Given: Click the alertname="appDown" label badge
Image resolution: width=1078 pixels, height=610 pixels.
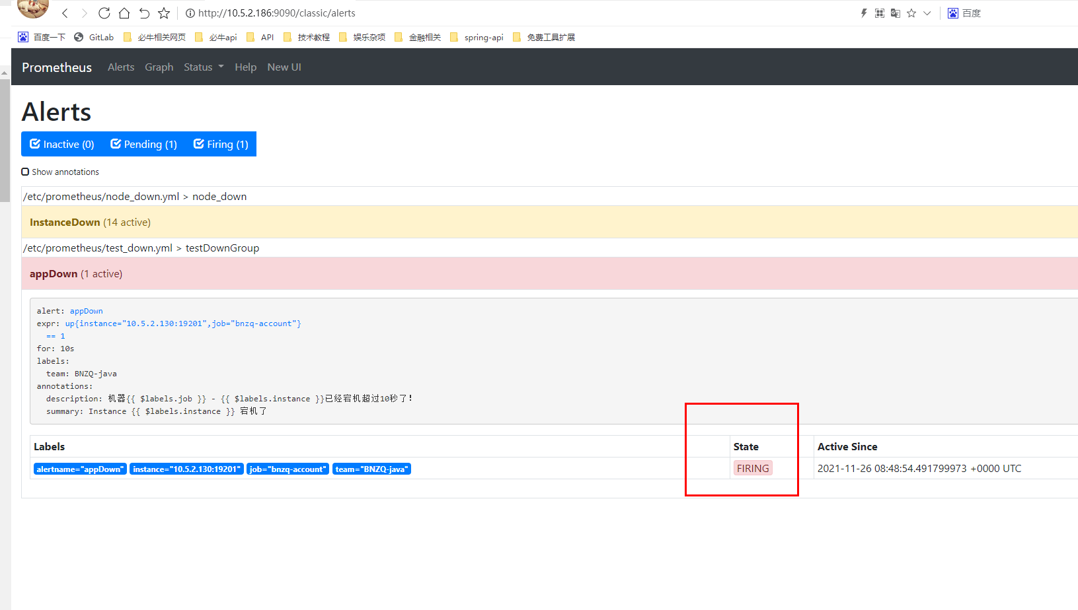Looking at the screenshot, I should click(80, 469).
